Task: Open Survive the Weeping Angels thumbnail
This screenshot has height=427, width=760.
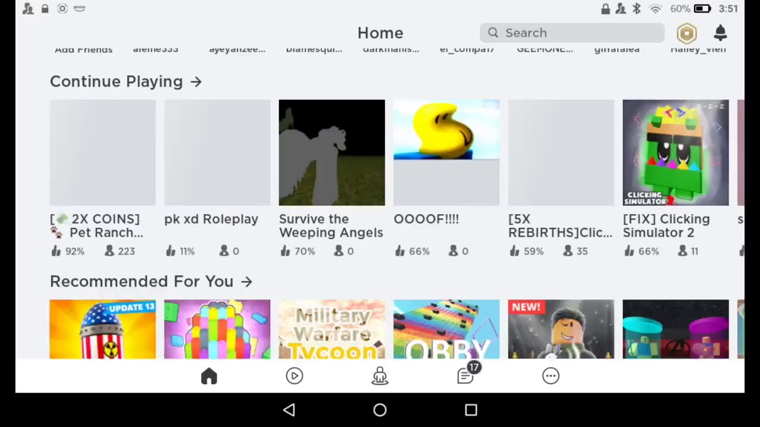Action: tap(332, 152)
